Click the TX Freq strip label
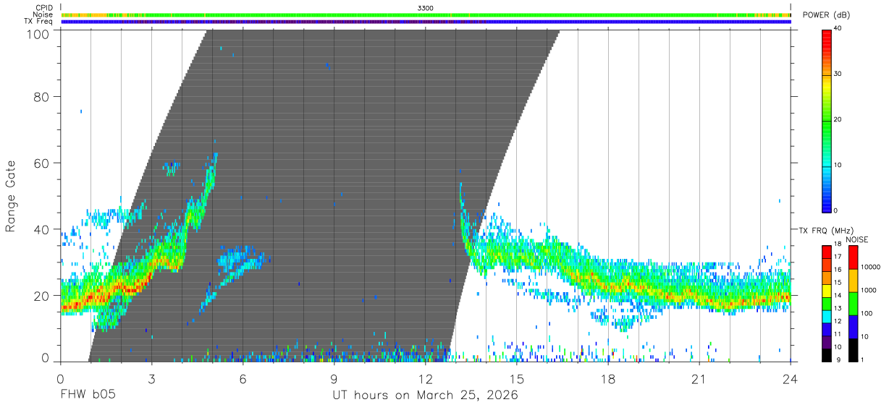 (38, 22)
